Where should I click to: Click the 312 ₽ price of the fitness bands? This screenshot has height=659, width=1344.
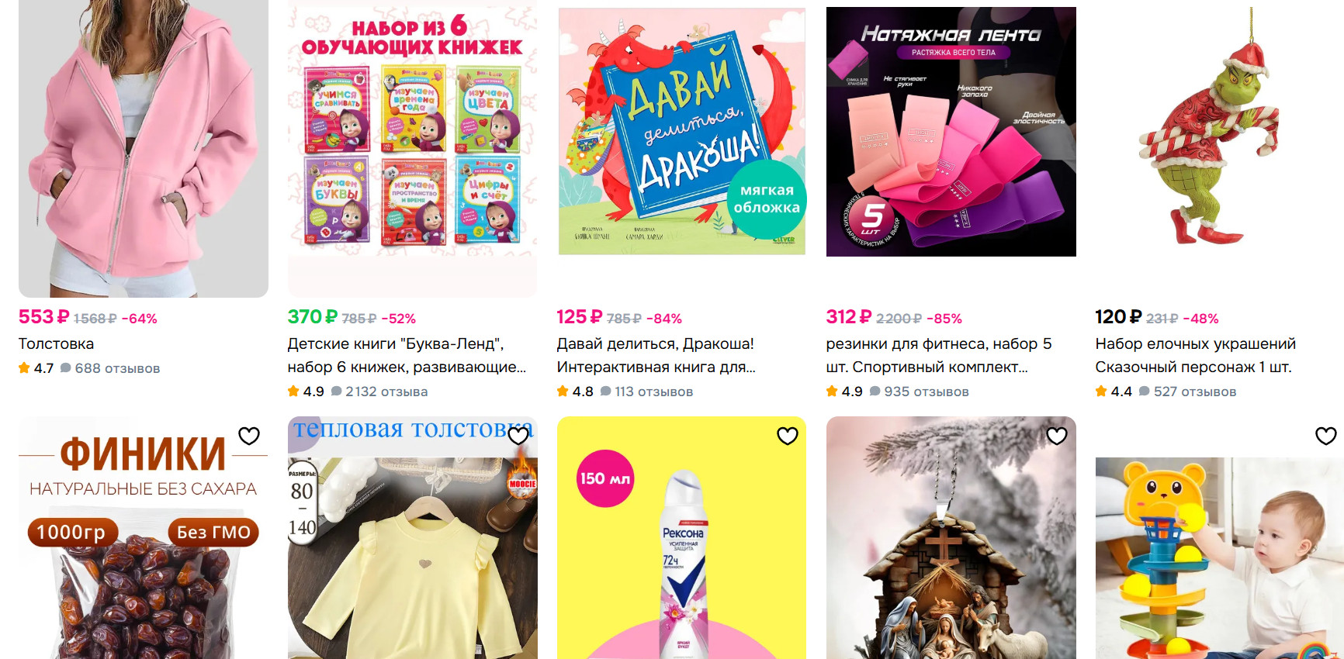(849, 317)
